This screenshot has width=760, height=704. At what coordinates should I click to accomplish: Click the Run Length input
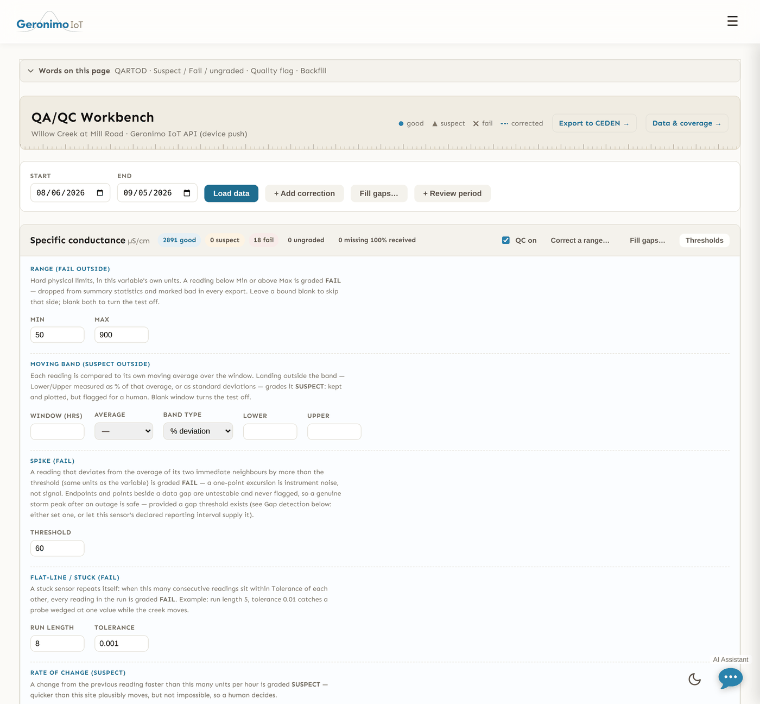[58, 643]
